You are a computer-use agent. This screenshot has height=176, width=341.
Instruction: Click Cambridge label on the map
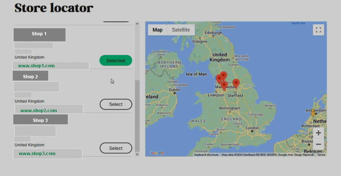(x=255, y=114)
